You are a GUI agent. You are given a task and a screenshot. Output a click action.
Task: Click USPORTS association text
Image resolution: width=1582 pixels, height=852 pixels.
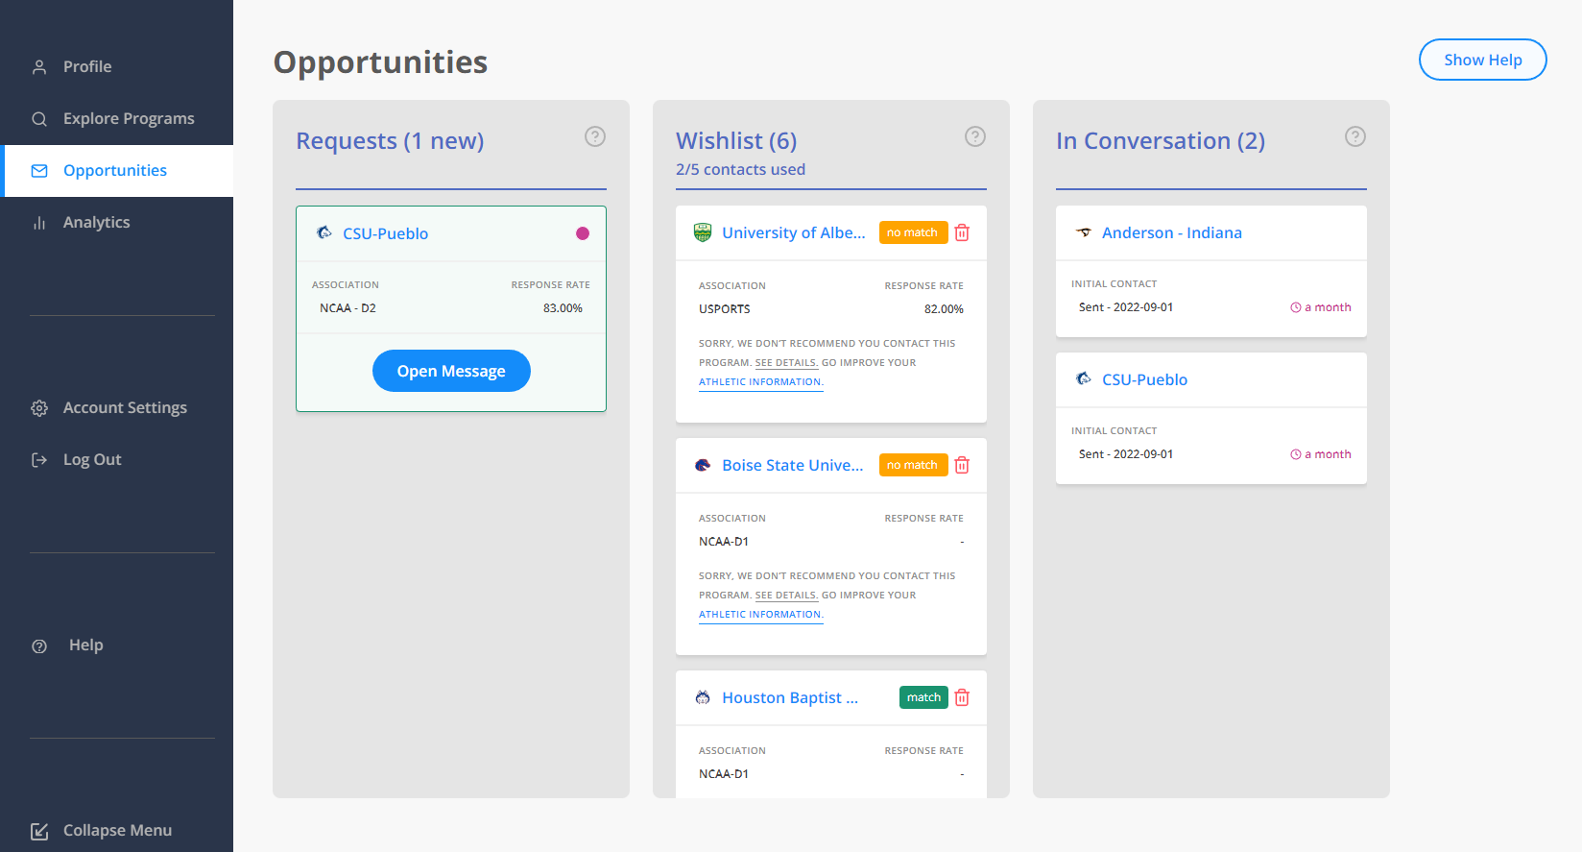pyautogui.click(x=725, y=309)
